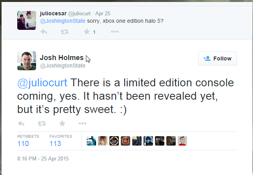Image resolution: width=253 pixels, height=175 pixels.
Task: Open juliocesar's profile avatar
Action: (27, 20)
